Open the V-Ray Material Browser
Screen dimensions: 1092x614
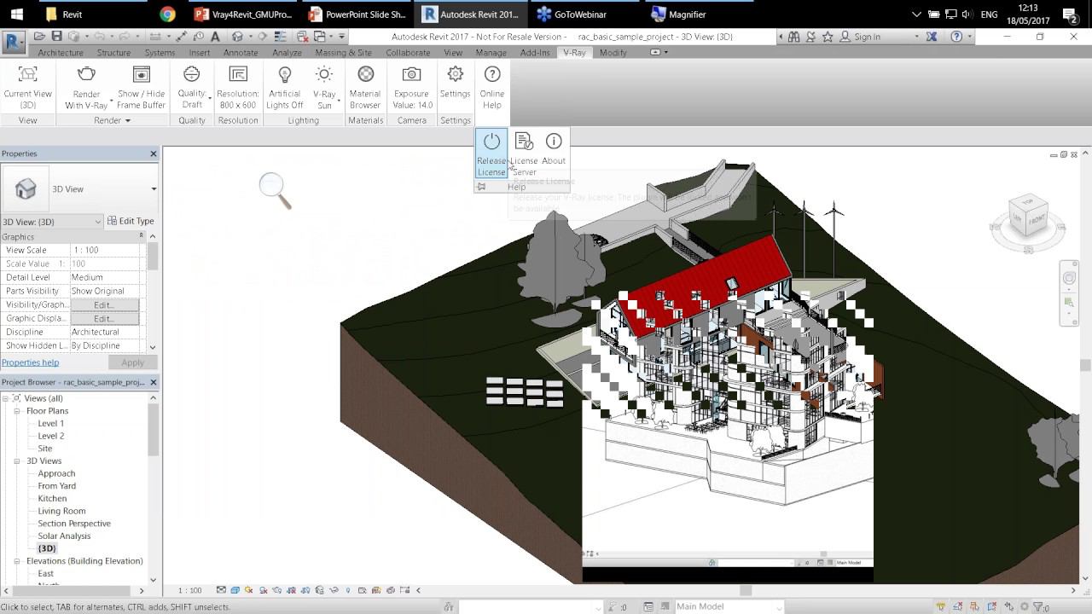pos(365,76)
